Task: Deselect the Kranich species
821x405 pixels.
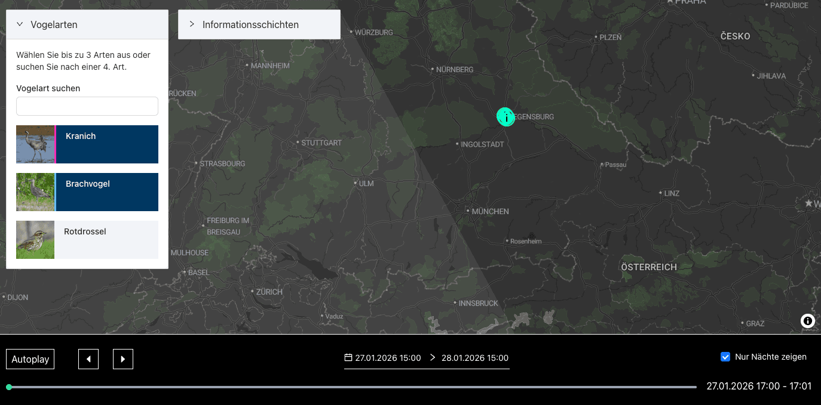Action: click(x=106, y=144)
